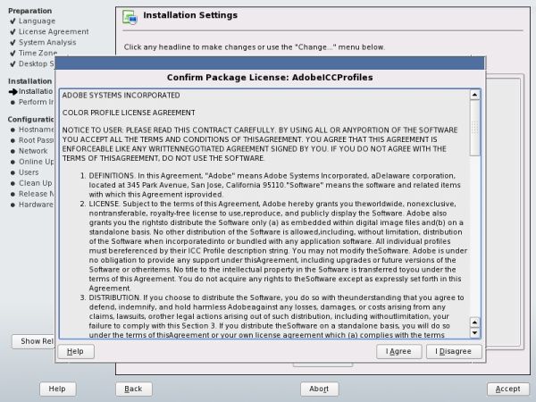Screen dimensions: 536x402
Task: Click the 'DISTRIBUTION' clause heading text
Action: click(x=114, y=297)
